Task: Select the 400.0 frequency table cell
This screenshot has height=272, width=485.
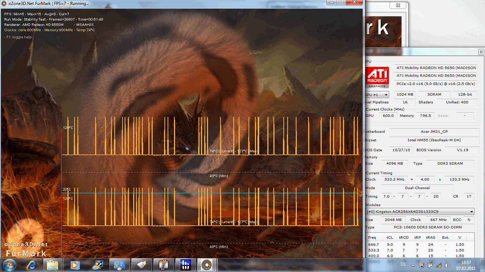Action: point(374,256)
